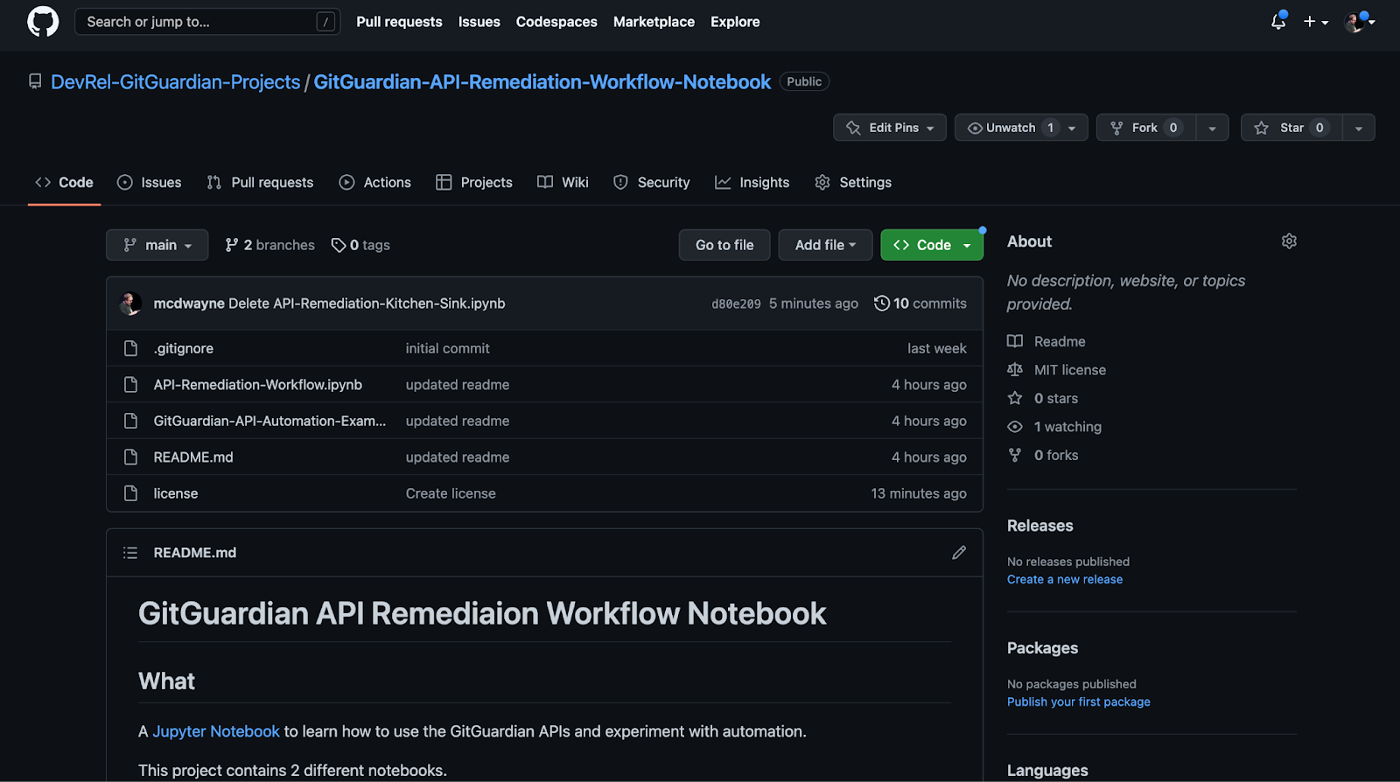Viewport: 1400px width, 782px height.
Task: Open Explore in top navigation
Action: 735,22
